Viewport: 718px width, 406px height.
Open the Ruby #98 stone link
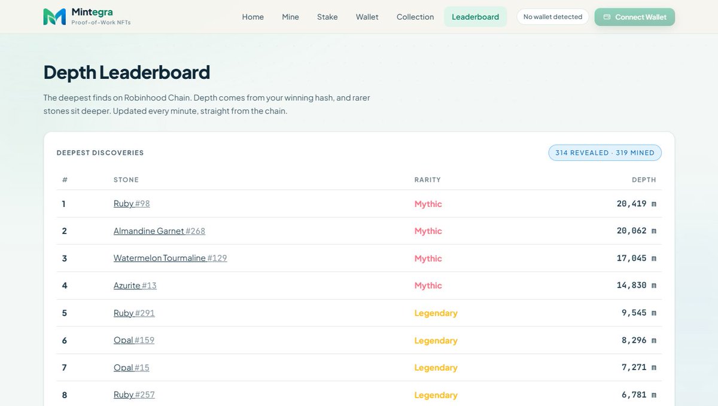pyautogui.click(x=132, y=204)
